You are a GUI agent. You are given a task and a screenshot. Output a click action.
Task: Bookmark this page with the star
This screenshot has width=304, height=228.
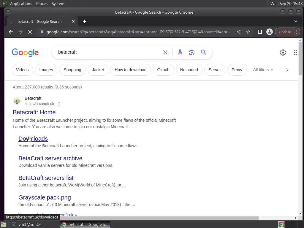click(x=248, y=32)
